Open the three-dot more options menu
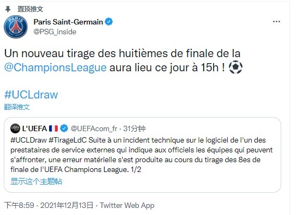297x215 pixels. (276, 22)
